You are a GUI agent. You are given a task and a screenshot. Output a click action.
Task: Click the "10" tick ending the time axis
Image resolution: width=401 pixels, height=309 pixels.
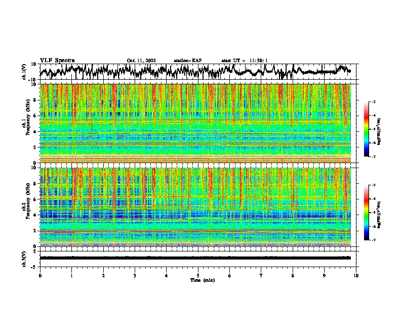point(356,276)
